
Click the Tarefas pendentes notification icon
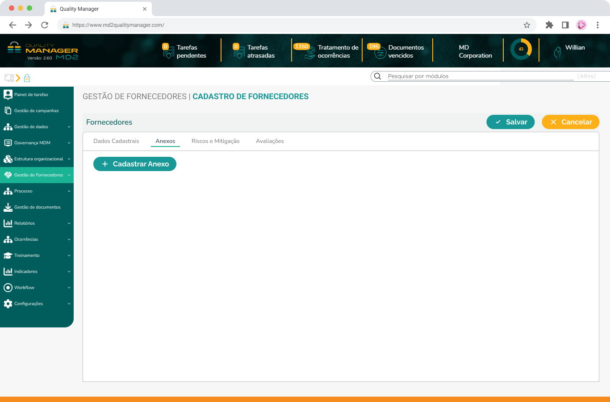(x=168, y=50)
